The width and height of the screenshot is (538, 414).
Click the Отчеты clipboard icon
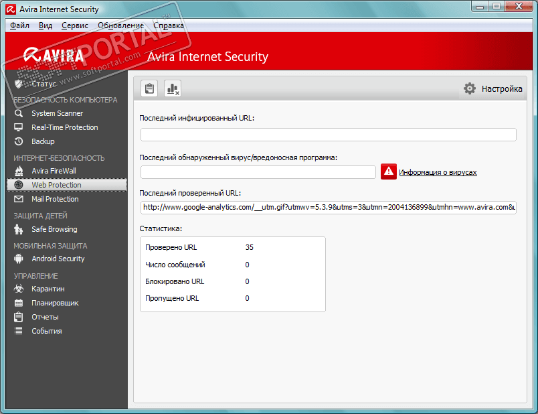[19, 317]
